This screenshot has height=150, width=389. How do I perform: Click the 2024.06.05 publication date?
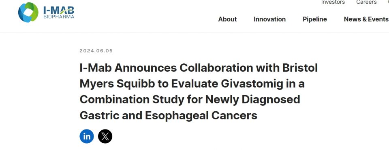[x=96, y=51]
